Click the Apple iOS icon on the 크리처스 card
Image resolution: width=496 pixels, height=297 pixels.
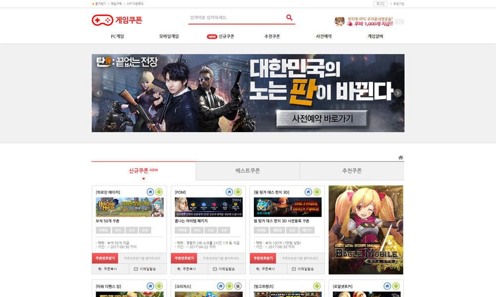click(238, 286)
